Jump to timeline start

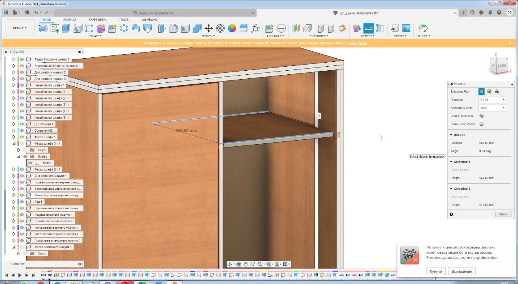pos(6,275)
